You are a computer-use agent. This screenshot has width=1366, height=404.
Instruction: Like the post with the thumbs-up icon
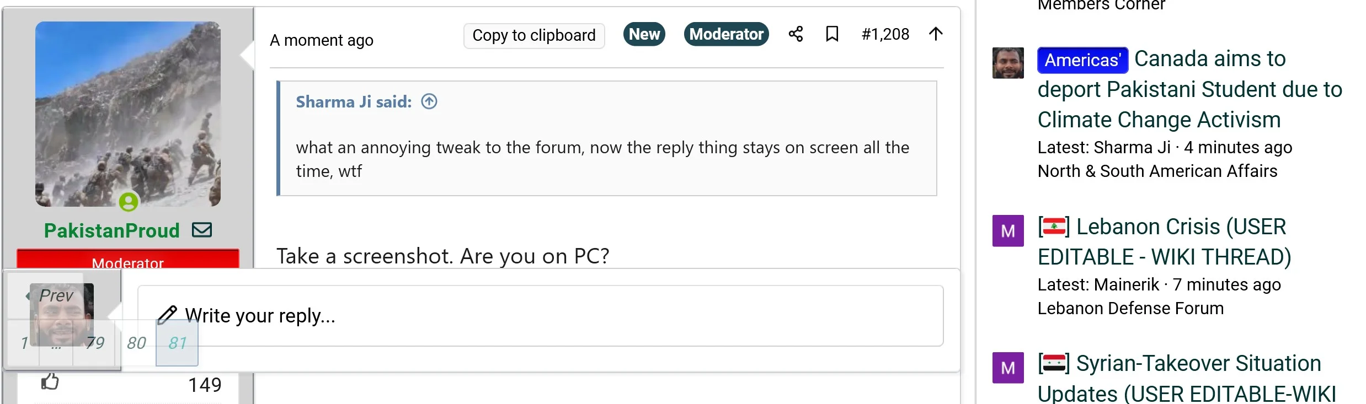pos(51,381)
